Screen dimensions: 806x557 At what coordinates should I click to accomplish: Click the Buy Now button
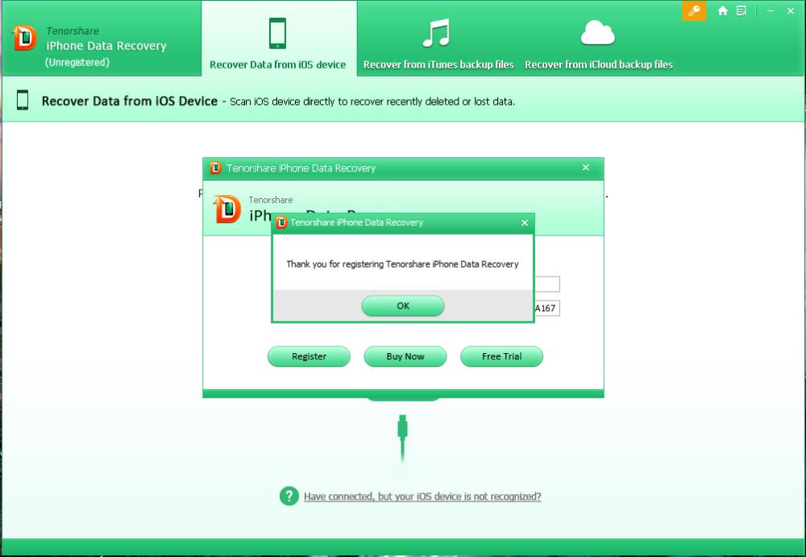point(405,356)
